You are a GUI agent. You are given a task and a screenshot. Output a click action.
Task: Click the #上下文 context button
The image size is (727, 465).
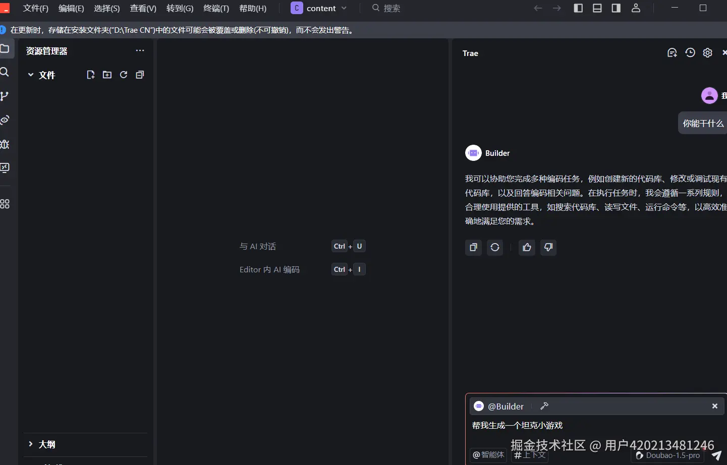pos(530,455)
